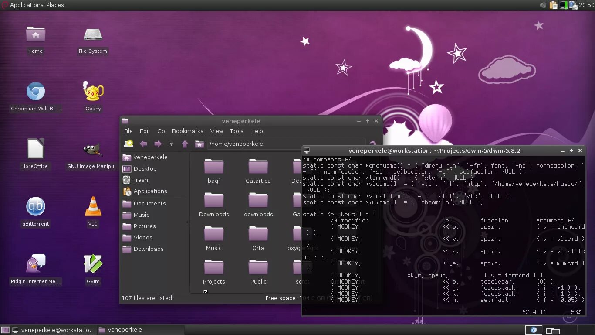The width and height of the screenshot is (595, 335).
Task: Select the Projects folder
Action: click(x=214, y=271)
